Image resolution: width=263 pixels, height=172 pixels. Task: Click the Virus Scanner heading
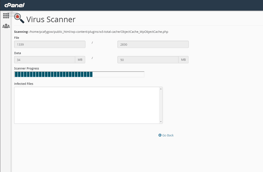point(51,19)
